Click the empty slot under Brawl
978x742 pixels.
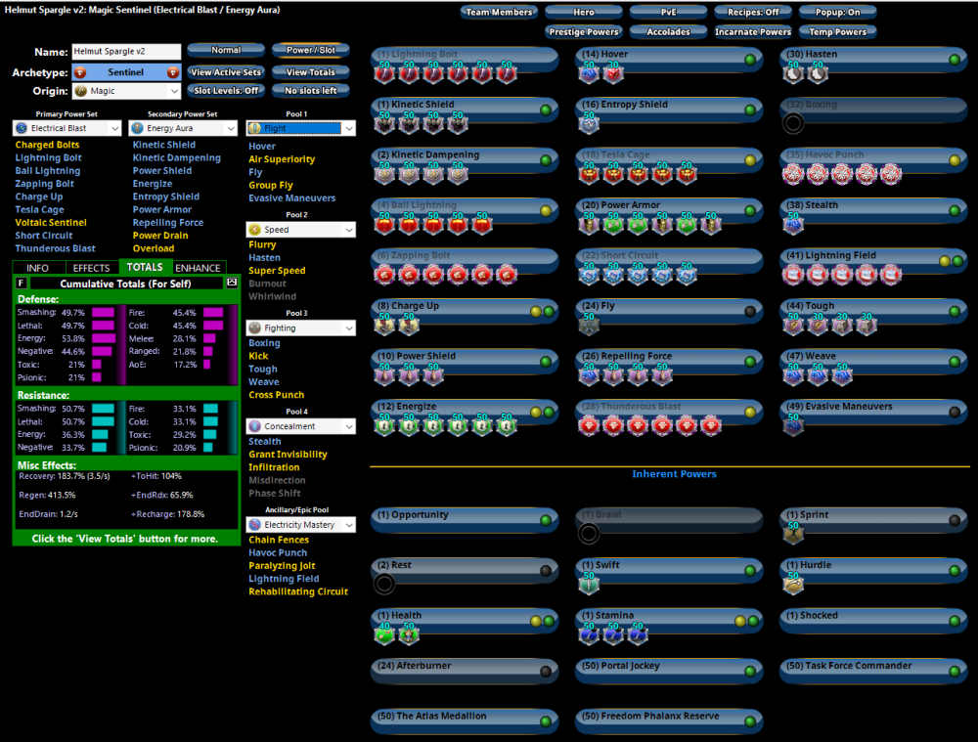[588, 533]
